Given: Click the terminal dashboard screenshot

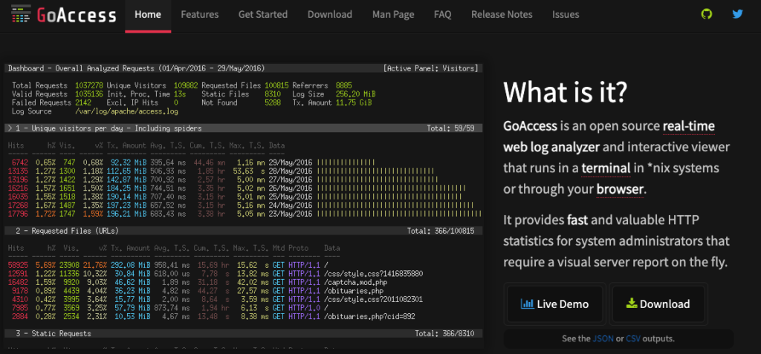Looking at the screenshot, I should 244,206.
